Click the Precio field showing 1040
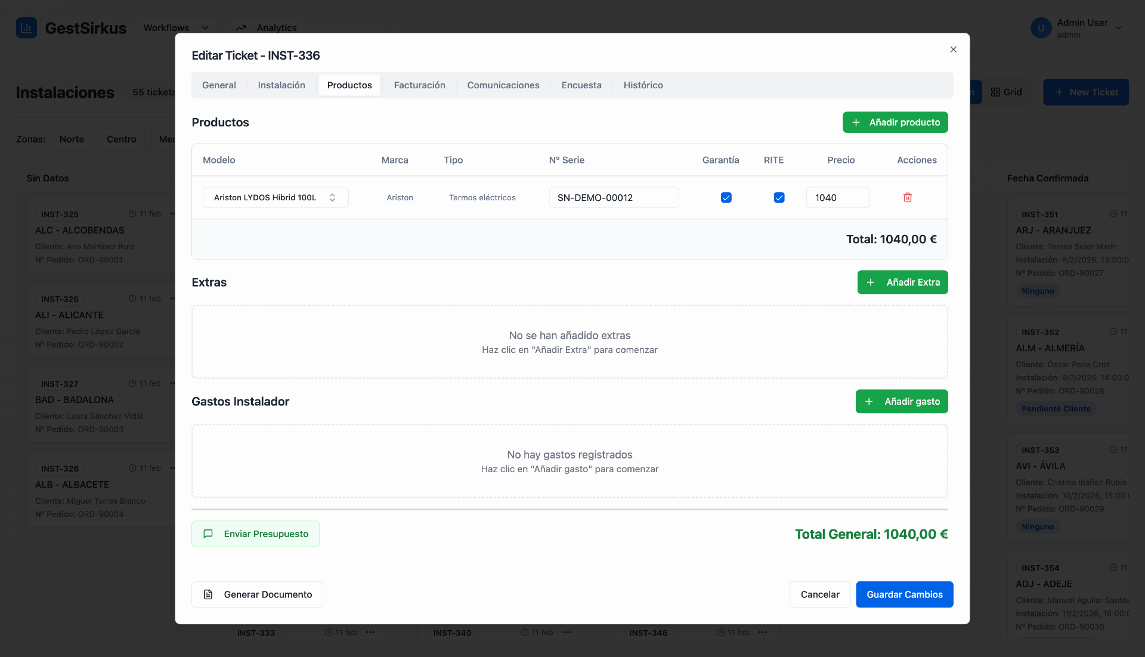1145x657 pixels. (x=838, y=197)
